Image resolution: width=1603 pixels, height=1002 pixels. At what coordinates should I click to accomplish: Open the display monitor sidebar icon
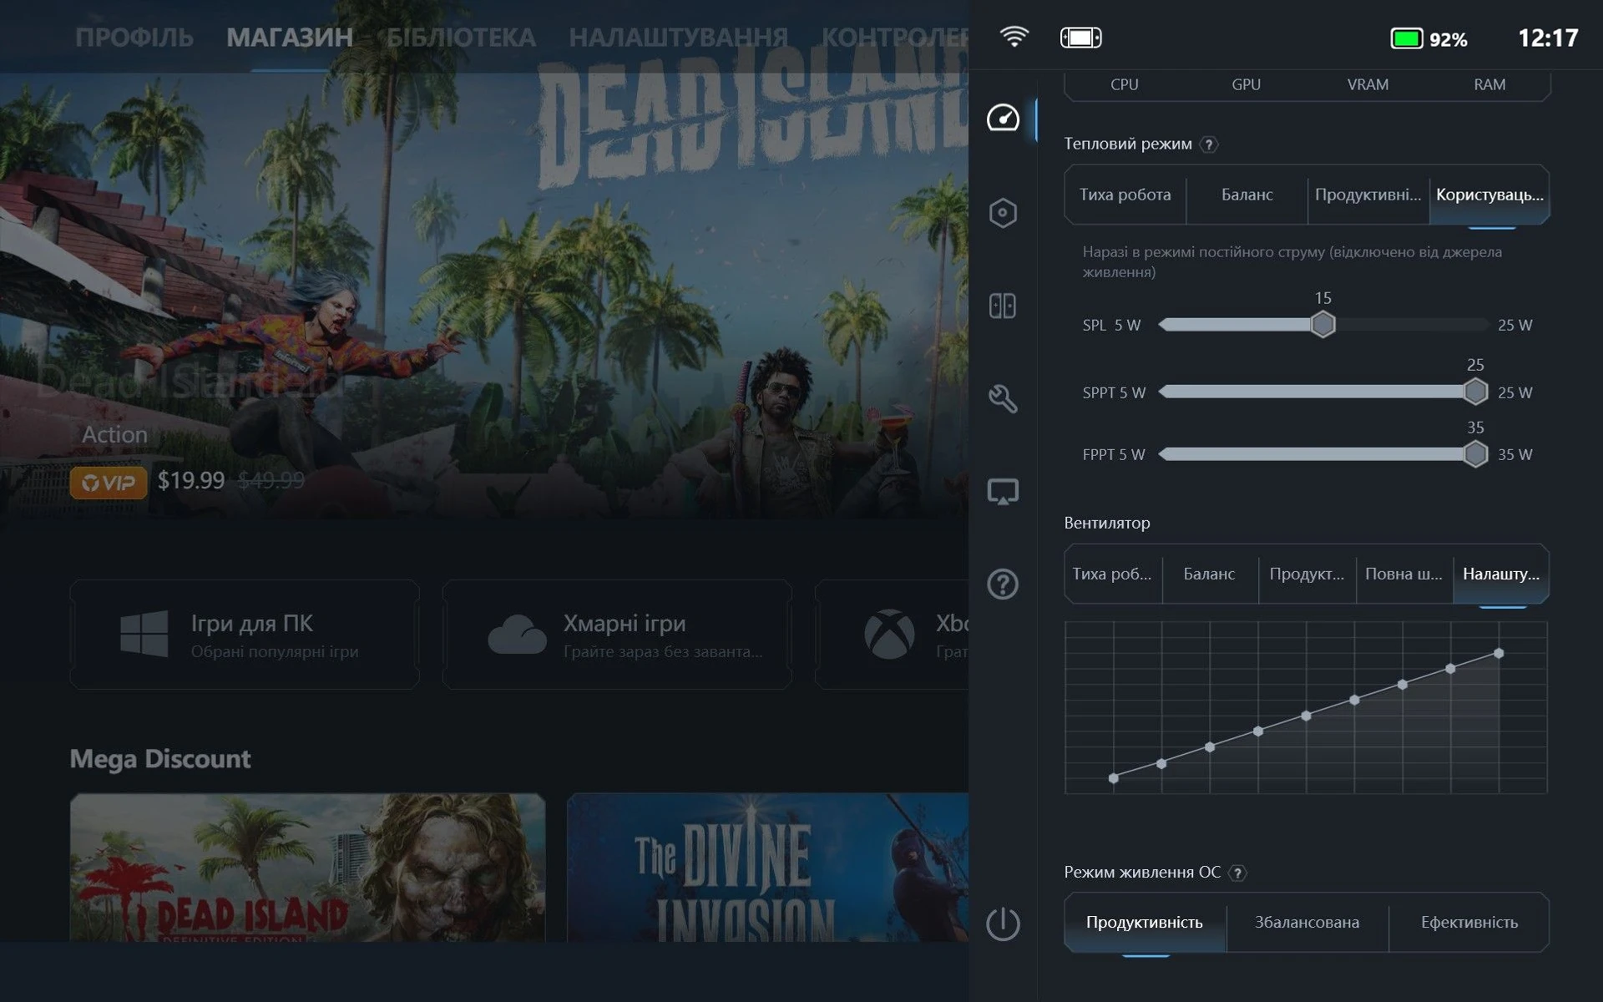tap(1003, 492)
